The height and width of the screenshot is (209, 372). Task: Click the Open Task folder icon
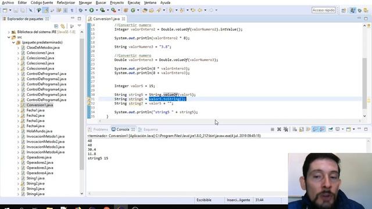point(151,10)
